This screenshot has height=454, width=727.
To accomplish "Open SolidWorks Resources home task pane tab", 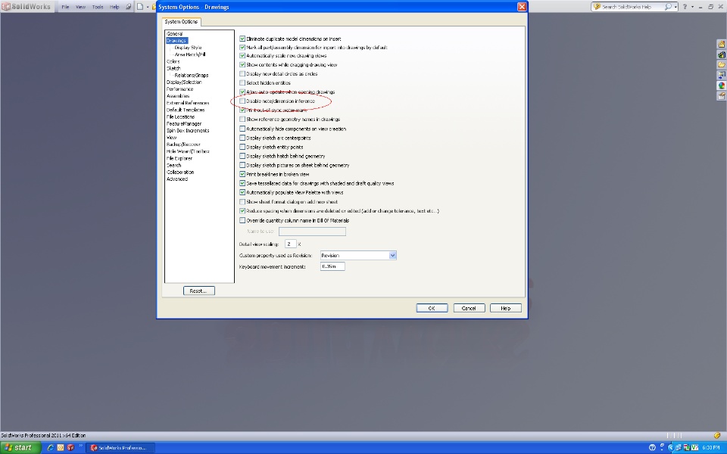I will tap(722, 45).
